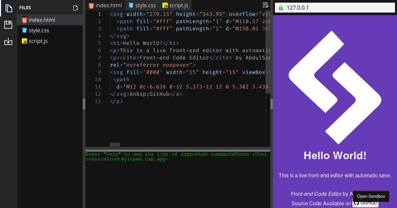This screenshot has height=208, width=397.
Task: Click the Download project icon
Action: 8,42
